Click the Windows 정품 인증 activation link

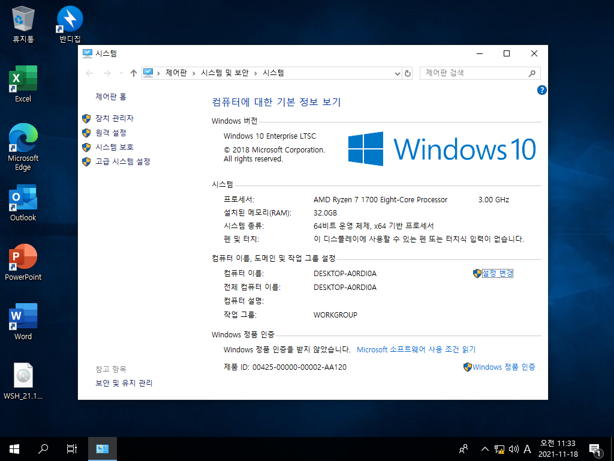[x=504, y=367]
